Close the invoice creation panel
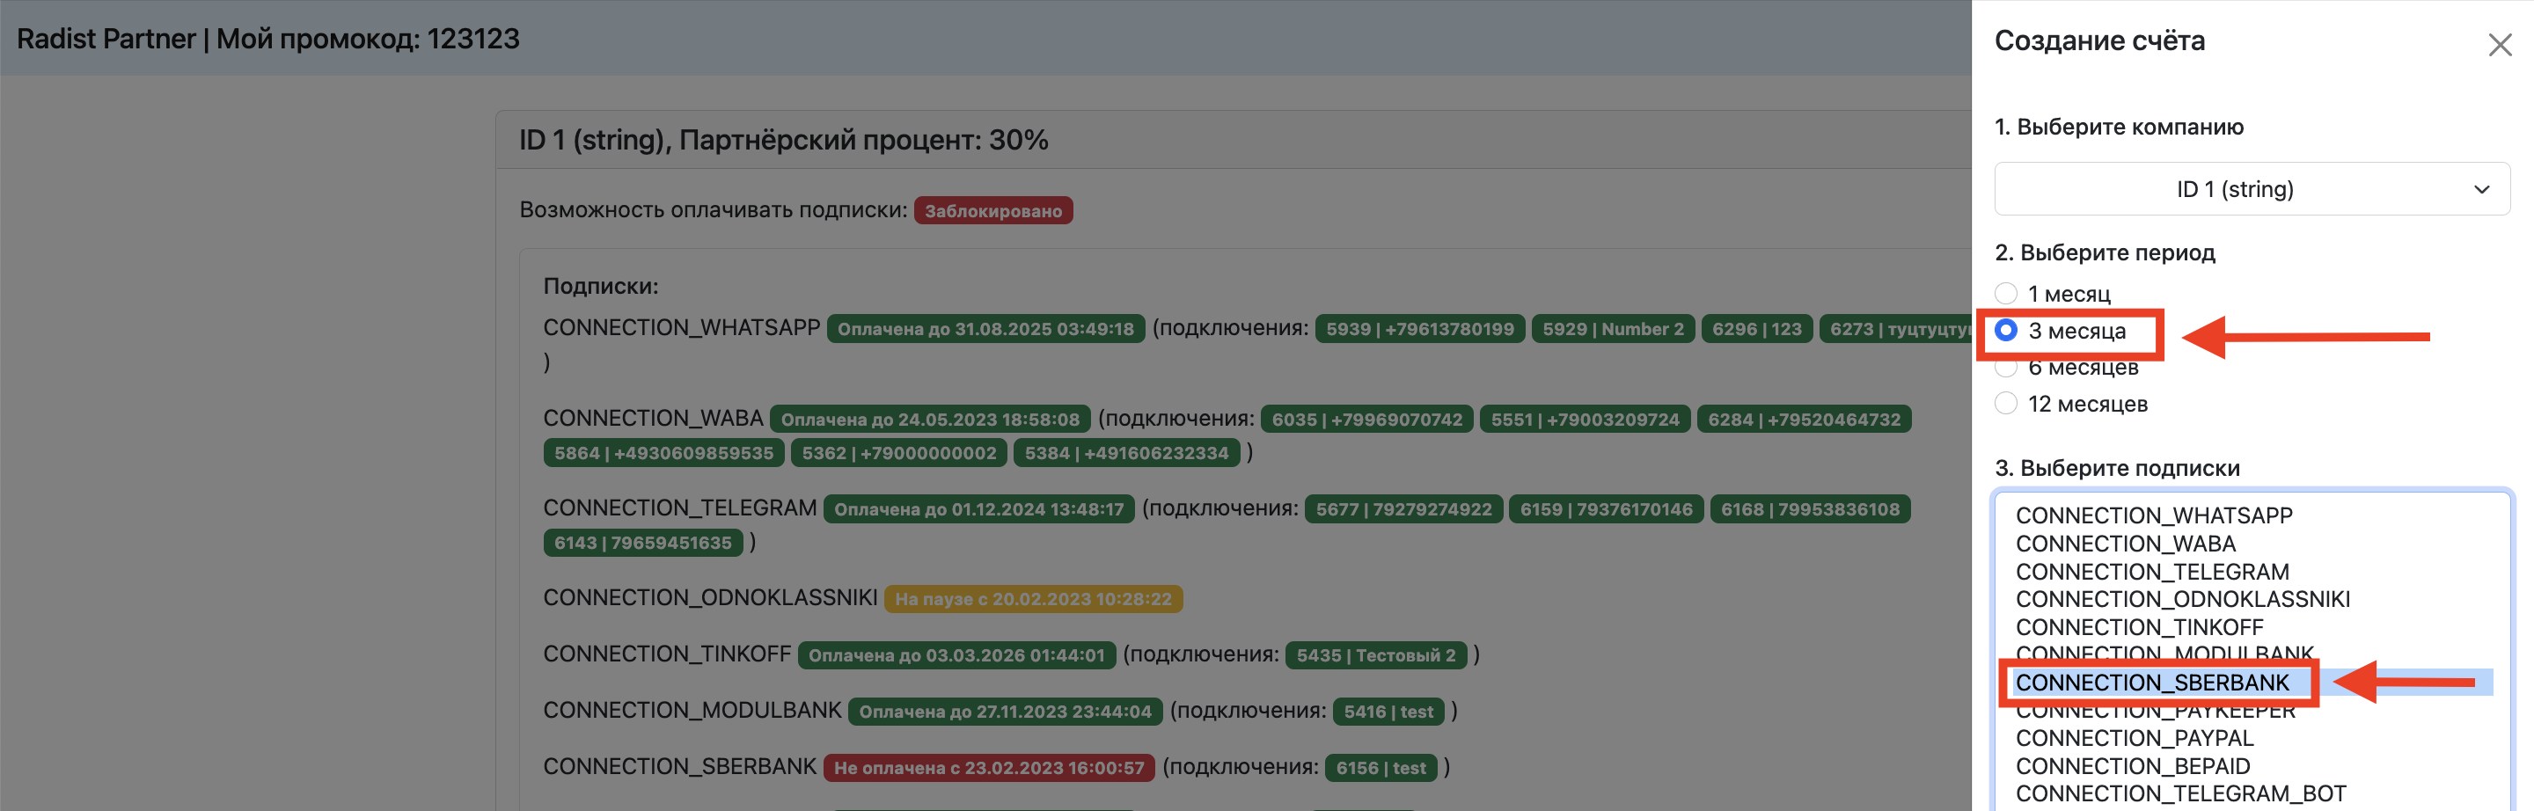The width and height of the screenshot is (2534, 811). click(x=2499, y=45)
